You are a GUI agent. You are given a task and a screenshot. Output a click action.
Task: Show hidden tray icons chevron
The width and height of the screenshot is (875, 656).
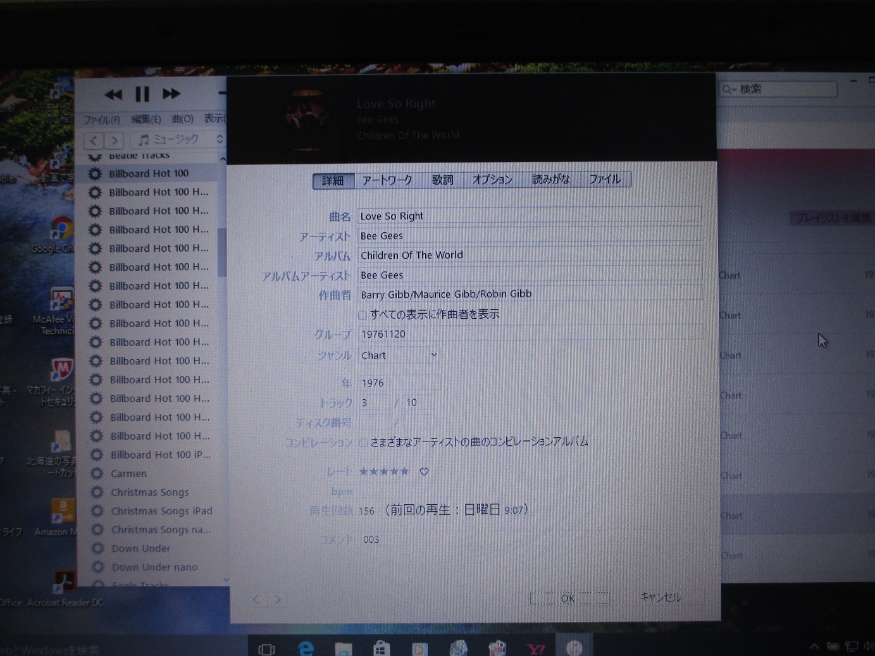pyautogui.click(x=814, y=647)
